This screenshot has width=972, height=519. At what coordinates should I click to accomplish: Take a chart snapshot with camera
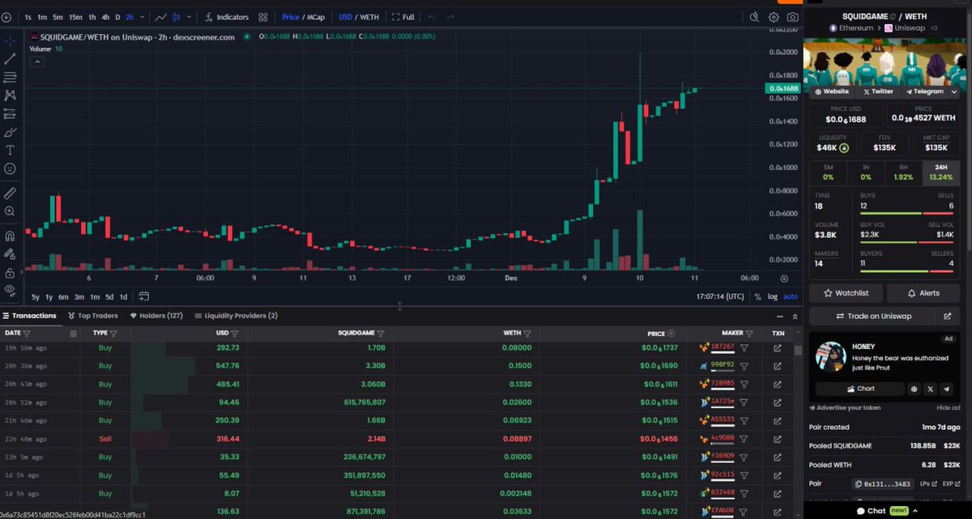point(793,17)
